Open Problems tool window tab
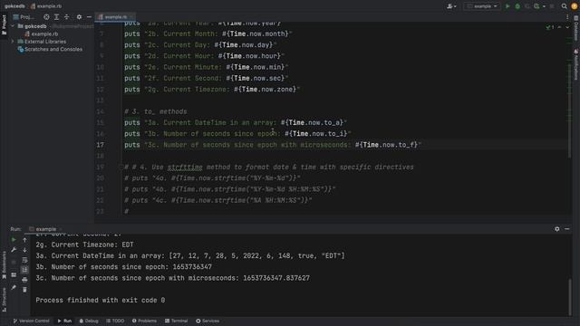 pos(144,321)
